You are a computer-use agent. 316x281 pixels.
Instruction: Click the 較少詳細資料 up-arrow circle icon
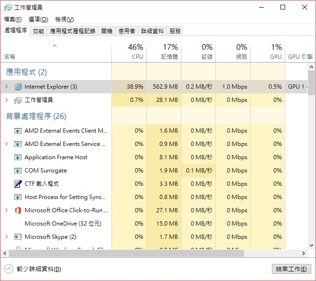(x=9, y=269)
